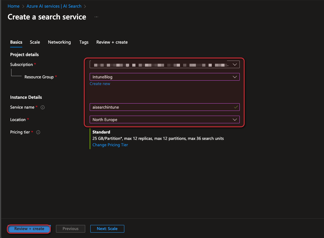Expand the Subscription dropdown

click(235, 64)
